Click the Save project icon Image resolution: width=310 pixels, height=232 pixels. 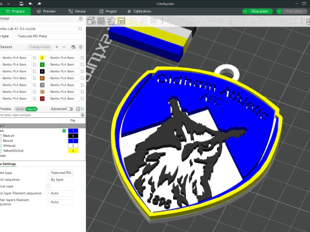click(21, 4)
